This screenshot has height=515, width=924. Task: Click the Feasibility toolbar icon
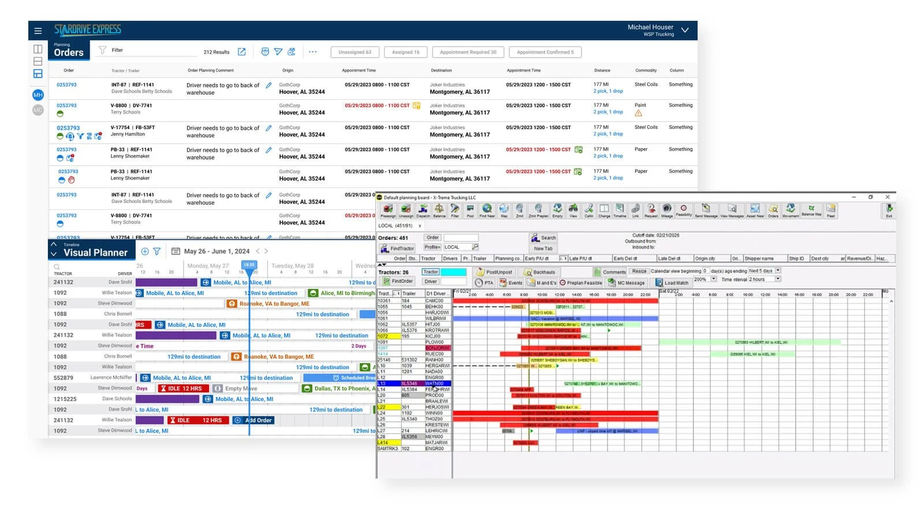pyautogui.click(x=684, y=210)
